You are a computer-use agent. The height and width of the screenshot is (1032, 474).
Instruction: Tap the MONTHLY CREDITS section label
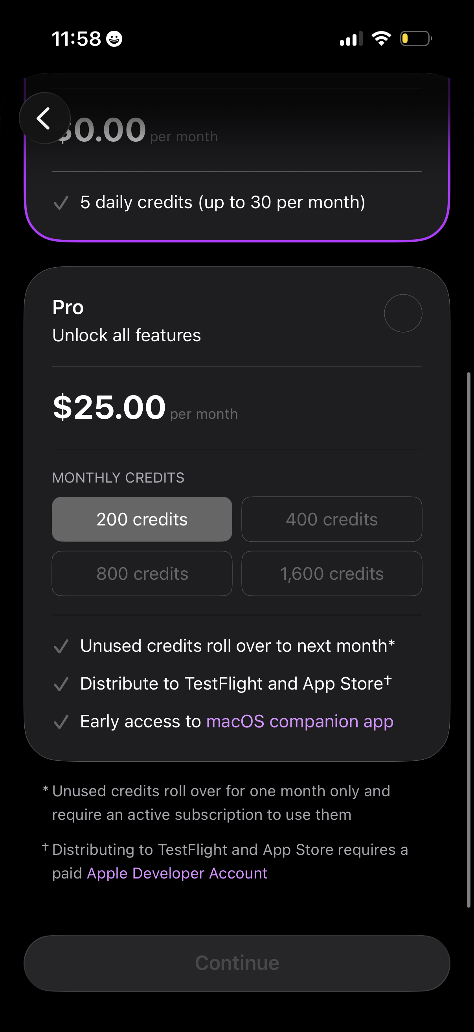coord(118,477)
